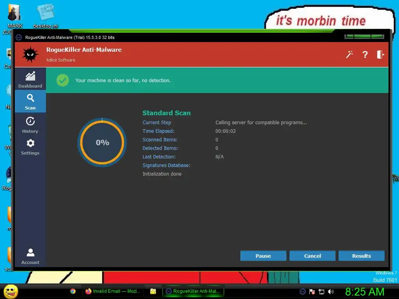This screenshot has height=299, width=399.
Task: Click the time elapsed value 00:00:02
Action: tap(226, 131)
